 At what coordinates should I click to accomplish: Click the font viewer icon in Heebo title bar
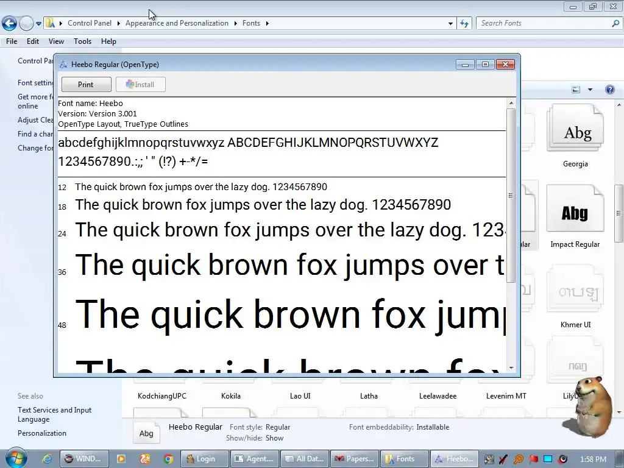tap(63, 65)
